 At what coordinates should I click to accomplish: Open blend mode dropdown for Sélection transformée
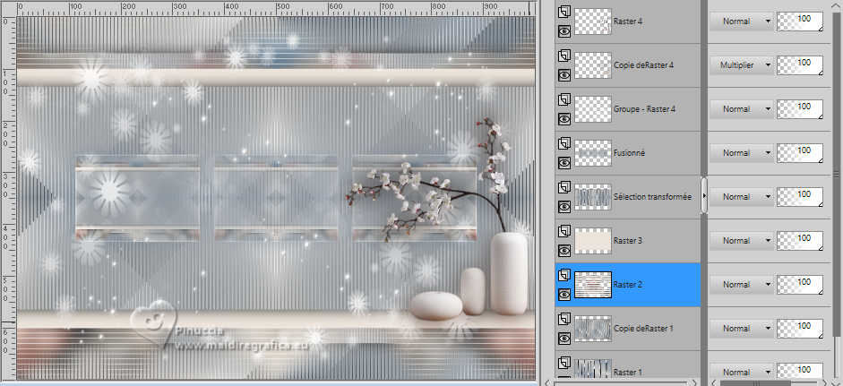741,197
